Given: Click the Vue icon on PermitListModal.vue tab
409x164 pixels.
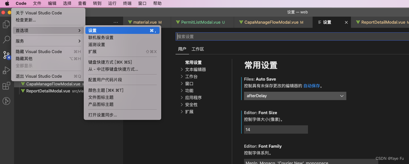Looking at the screenshot, I should point(178,22).
